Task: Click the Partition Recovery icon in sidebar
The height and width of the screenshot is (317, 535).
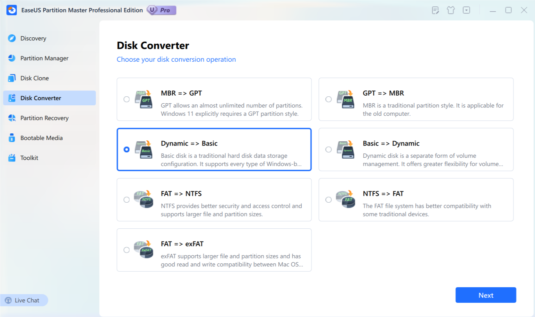Action: pyautogui.click(x=12, y=118)
